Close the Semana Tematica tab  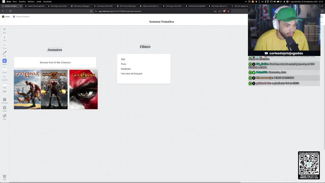click(21, 6)
